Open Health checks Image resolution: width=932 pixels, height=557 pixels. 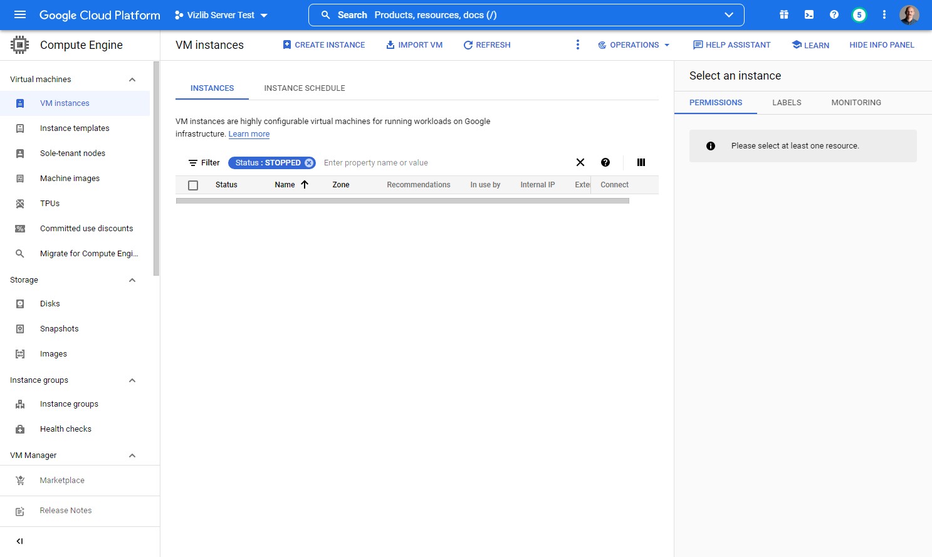[75, 429]
